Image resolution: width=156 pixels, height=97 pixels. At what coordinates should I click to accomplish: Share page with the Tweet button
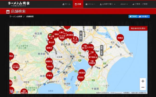click(x=133, y=16)
